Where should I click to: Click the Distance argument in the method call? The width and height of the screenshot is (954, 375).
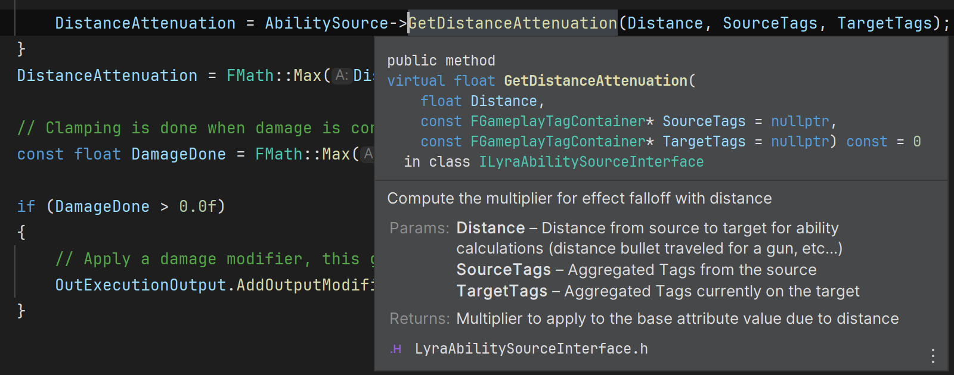[664, 23]
